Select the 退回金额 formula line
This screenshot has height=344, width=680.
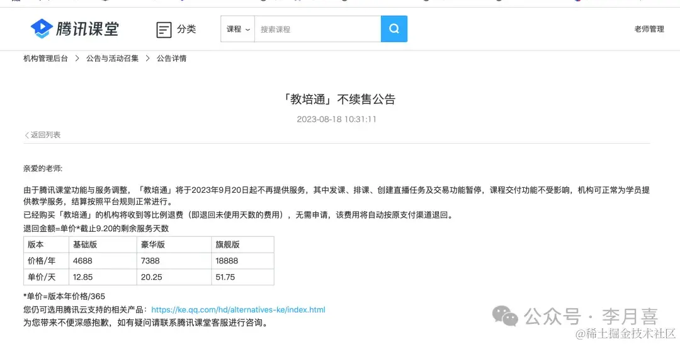(x=96, y=229)
